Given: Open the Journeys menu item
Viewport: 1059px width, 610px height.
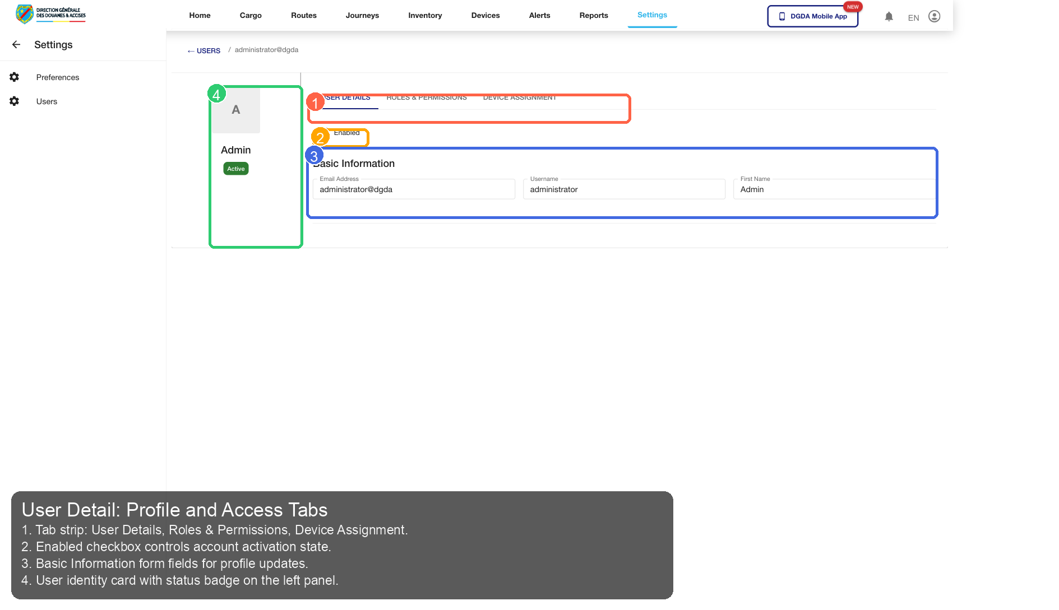Looking at the screenshot, I should 362,15.
